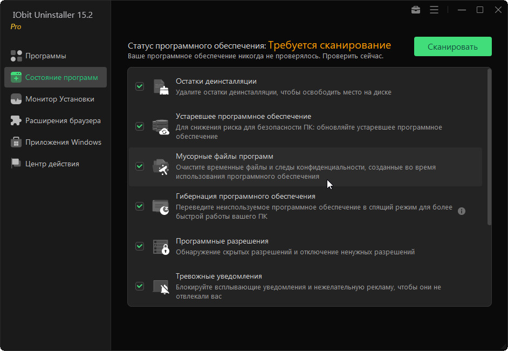The height and width of the screenshot is (351, 508).
Task: Click the uninstall leftovers file icon
Action: point(161,86)
